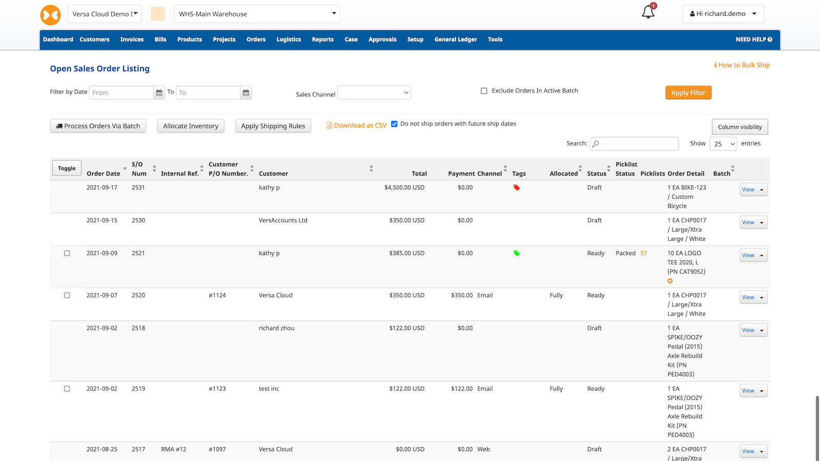Viewport: 820px width, 461px height.
Task: Click the orange expand icon under CAT9052 order detail
Action: tap(670, 281)
